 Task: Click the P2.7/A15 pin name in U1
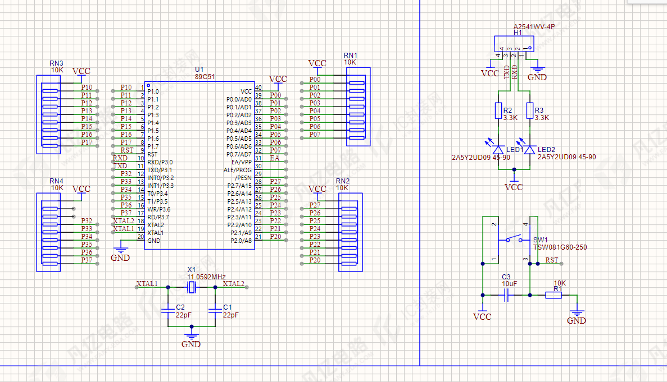[x=239, y=186]
